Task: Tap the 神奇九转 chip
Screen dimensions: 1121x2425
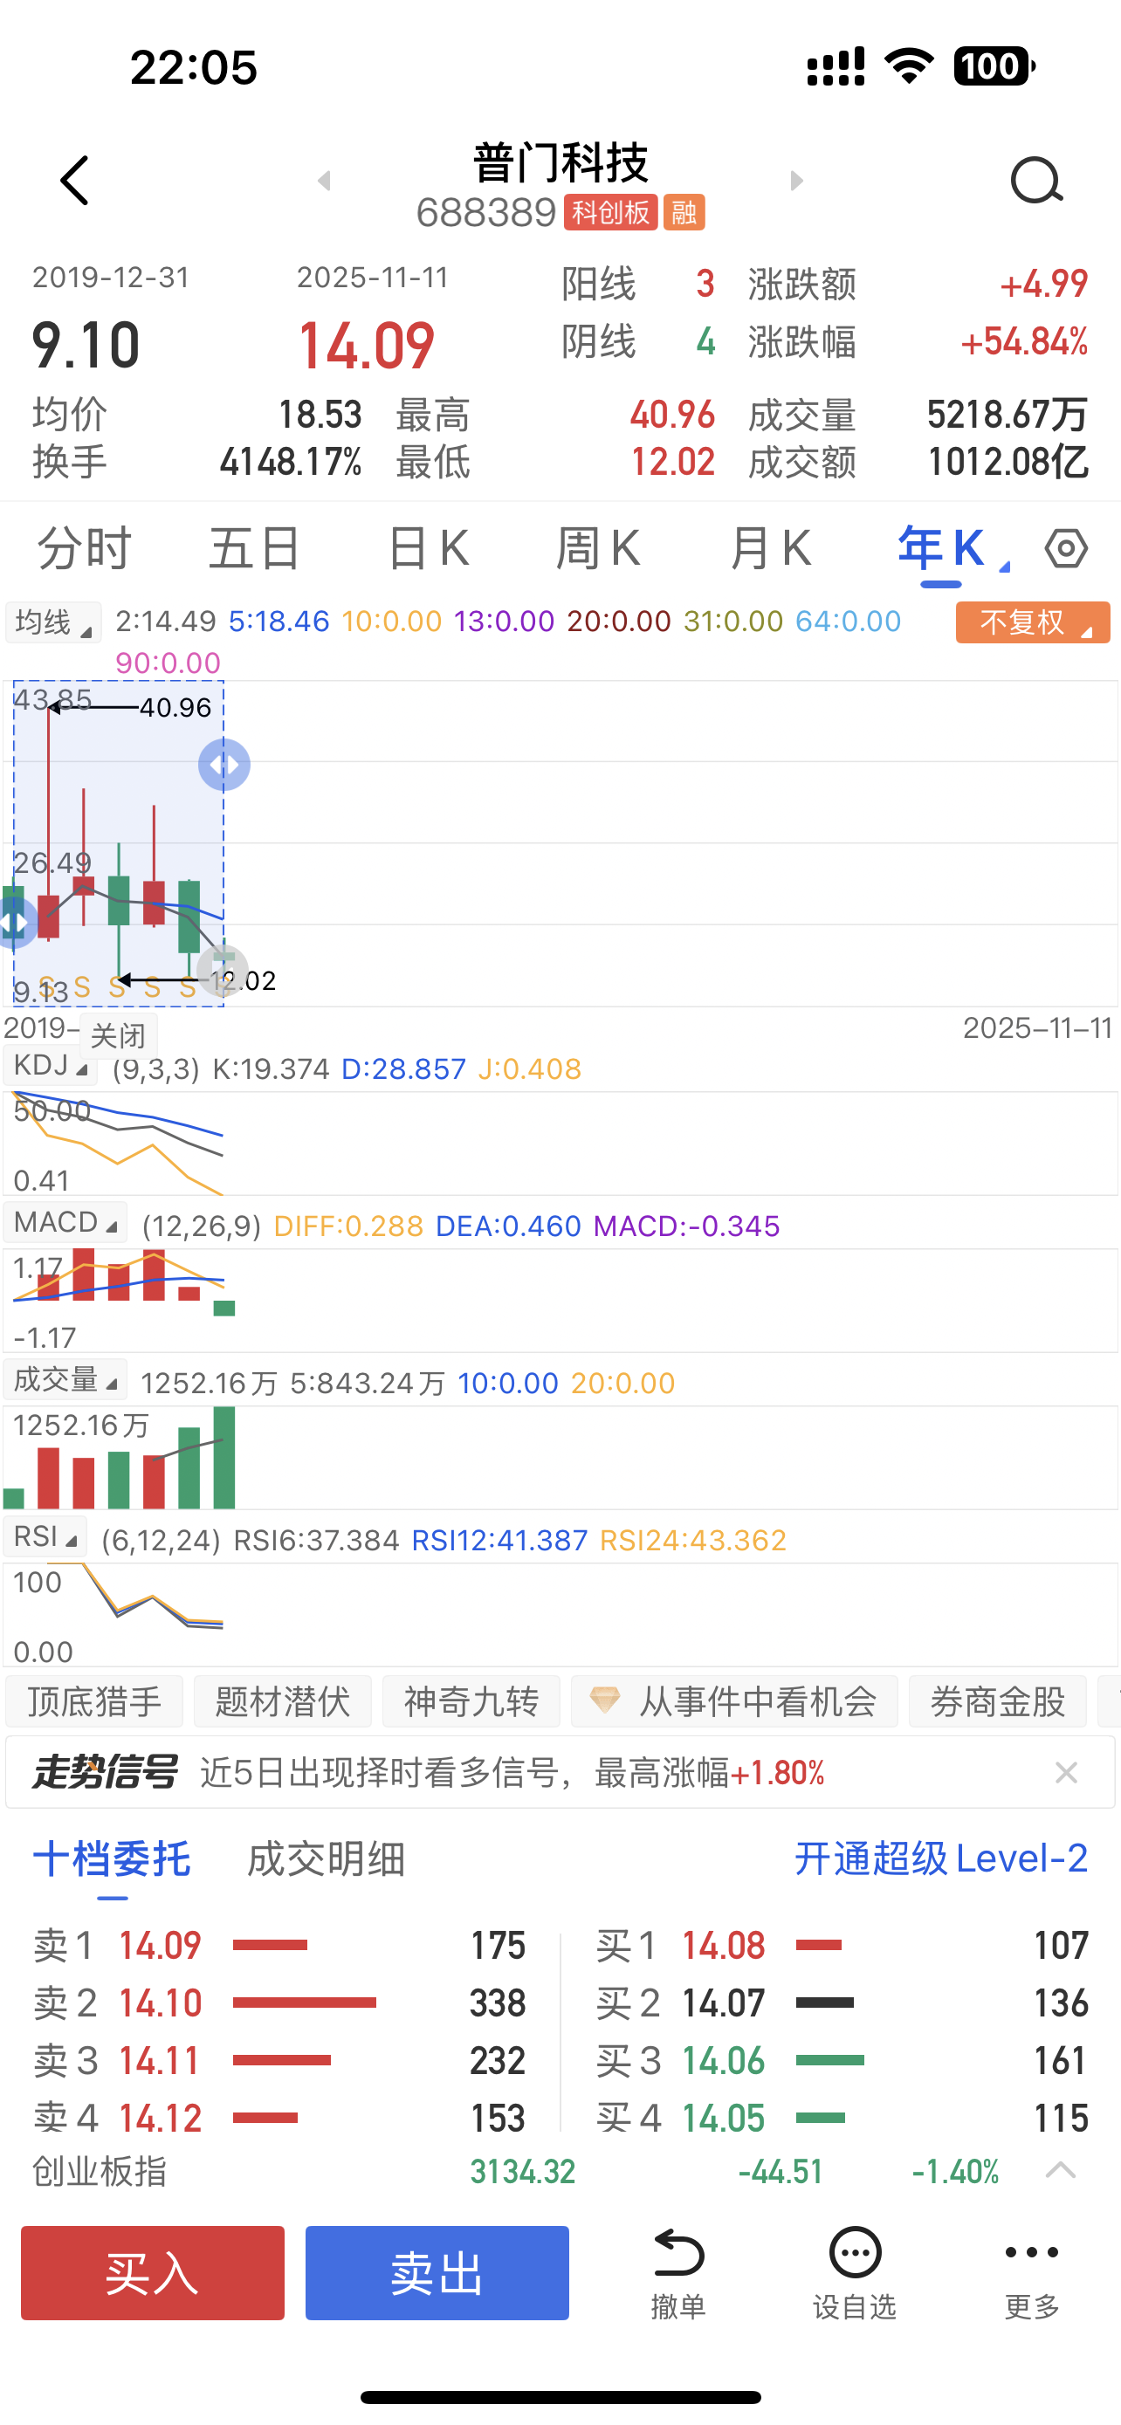Action: pos(471,1702)
